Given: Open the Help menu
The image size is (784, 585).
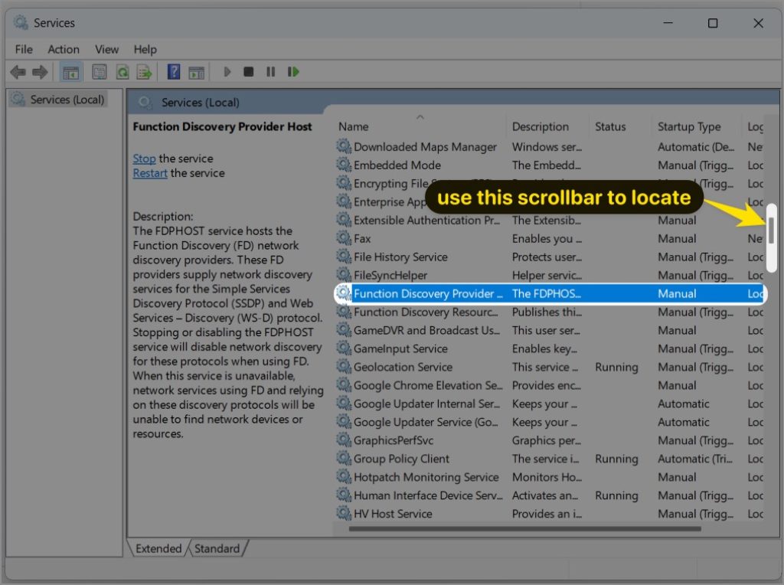Looking at the screenshot, I should click(145, 50).
